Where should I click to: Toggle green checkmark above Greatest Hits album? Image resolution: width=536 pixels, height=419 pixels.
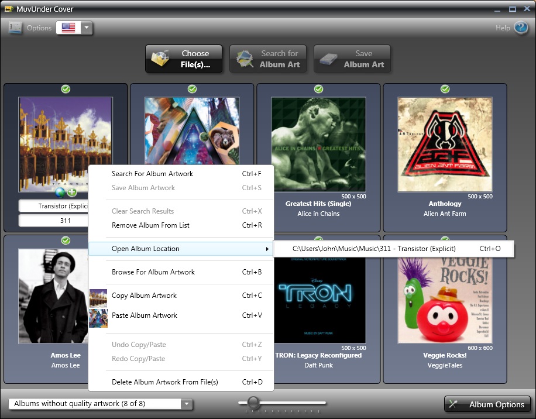318,89
